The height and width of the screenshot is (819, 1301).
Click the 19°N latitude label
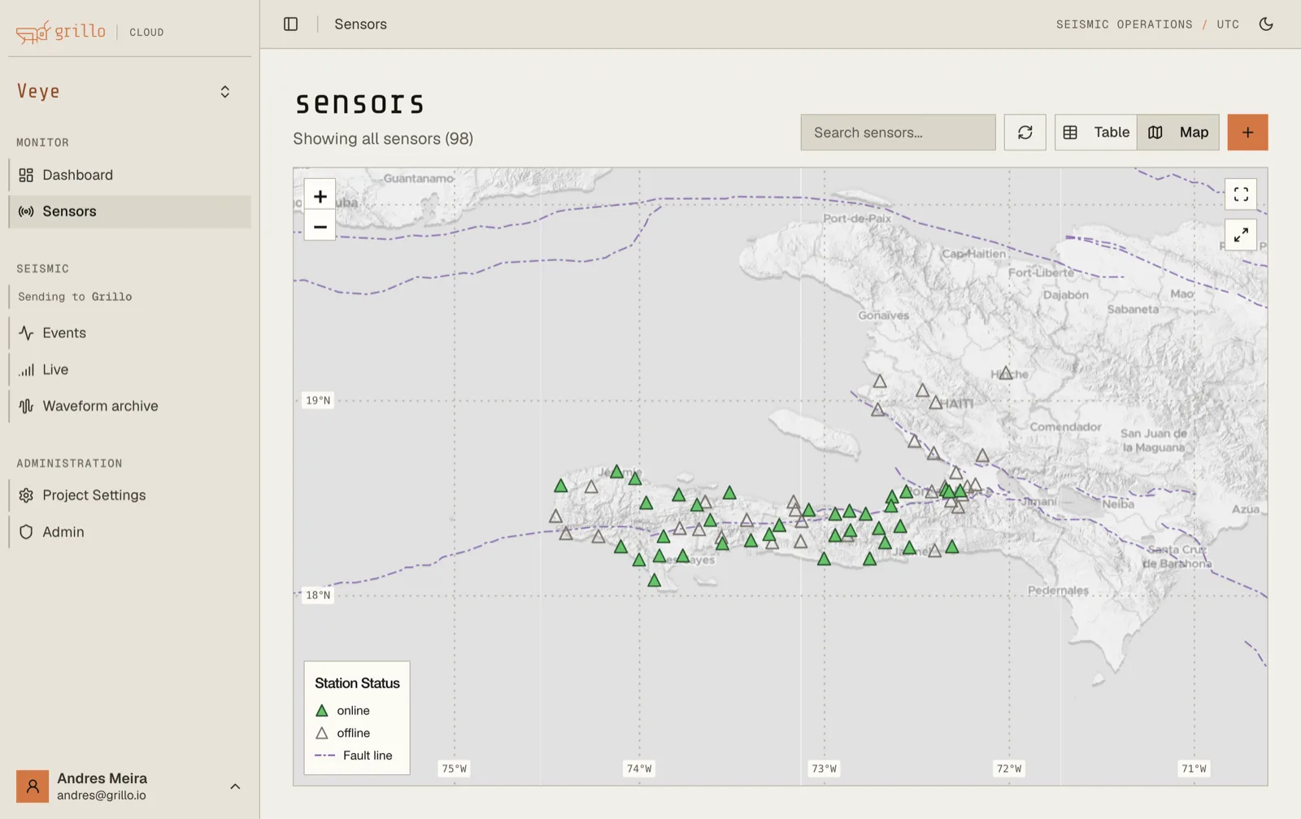[x=318, y=400]
